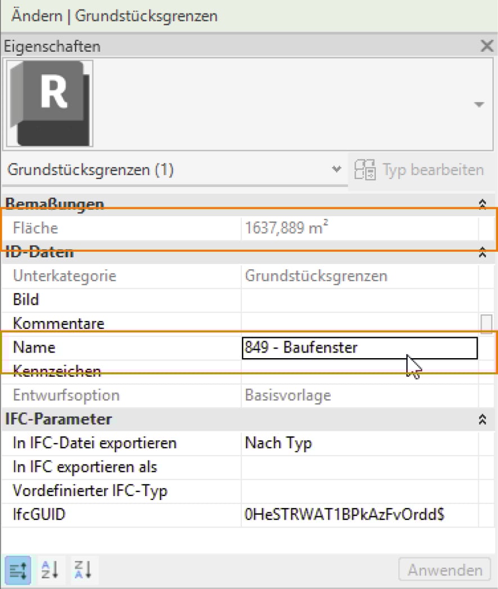Click the Typ bearbeiten button
The height and width of the screenshot is (589, 498).
[x=420, y=170]
